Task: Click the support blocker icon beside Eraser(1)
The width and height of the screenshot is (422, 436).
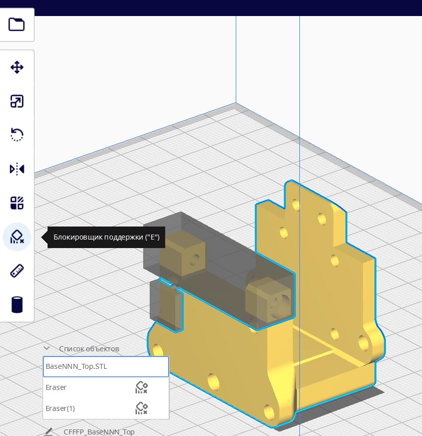Action: tap(142, 408)
